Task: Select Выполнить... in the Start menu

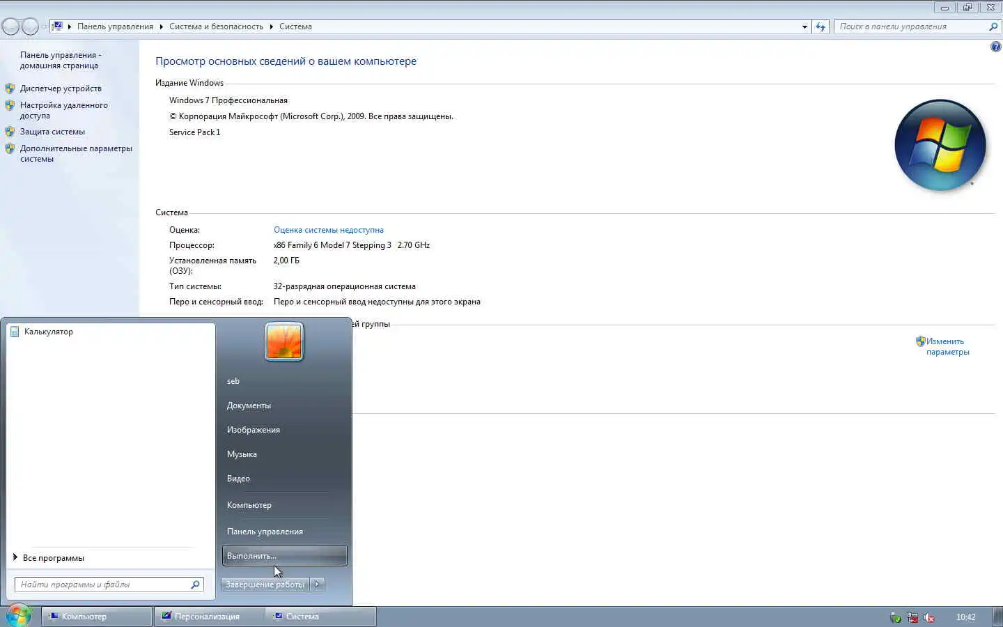Action: (284, 556)
